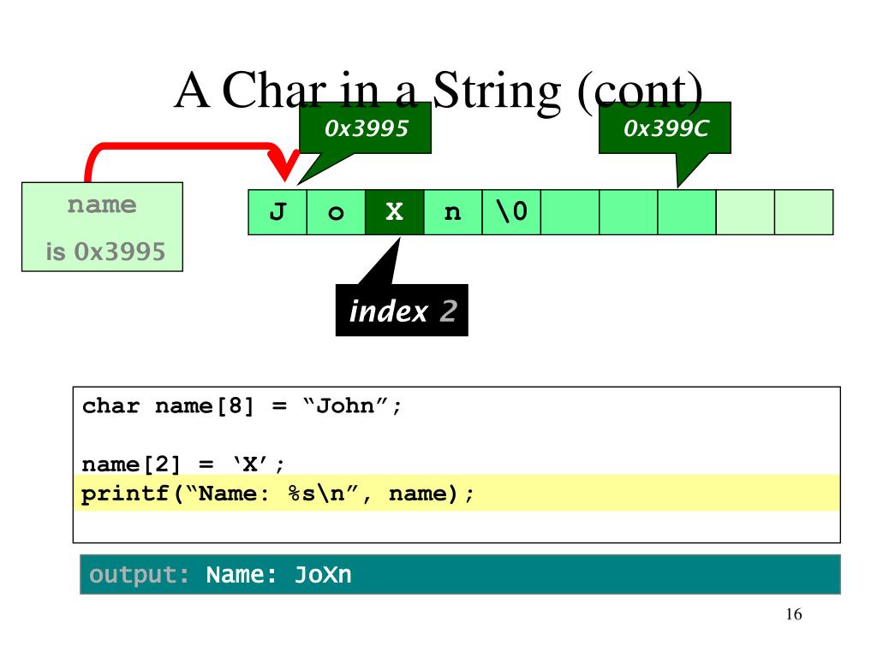Image resolution: width=877 pixels, height=657 pixels.
Task: Click the code line 'char name[8] = "John";'
Action: (x=242, y=405)
